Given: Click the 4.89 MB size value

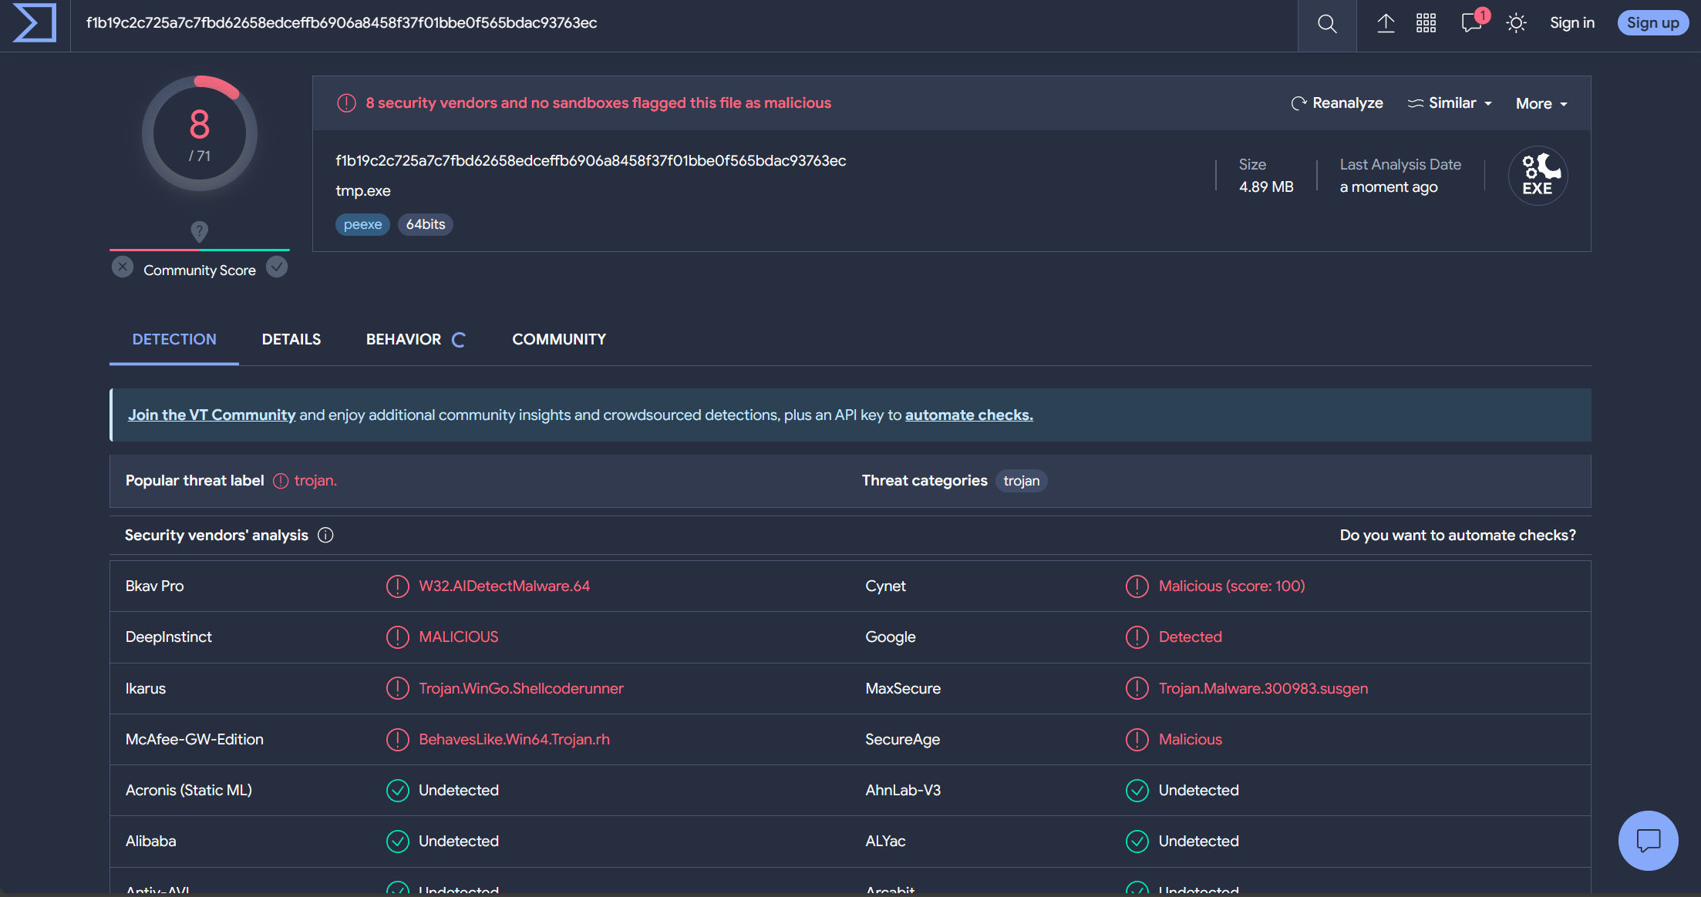Looking at the screenshot, I should point(1266,186).
